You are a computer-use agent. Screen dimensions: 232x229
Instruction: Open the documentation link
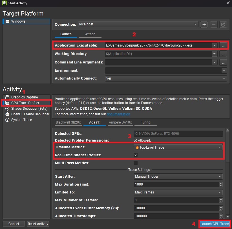pyautogui.click(x=118, y=114)
